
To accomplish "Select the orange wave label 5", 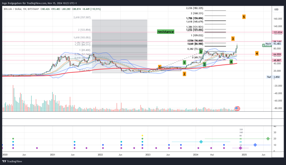I will click(244, 17).
